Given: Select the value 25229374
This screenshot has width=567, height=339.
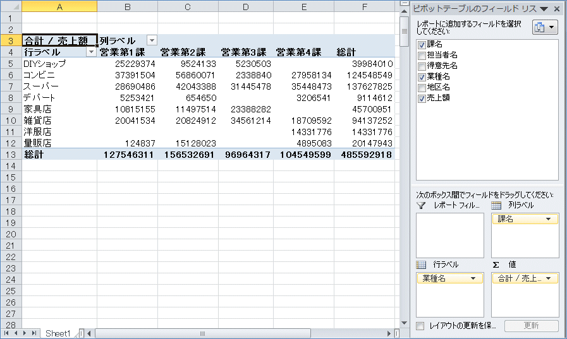Looking at the screenshot, I should tap(127, 64).
